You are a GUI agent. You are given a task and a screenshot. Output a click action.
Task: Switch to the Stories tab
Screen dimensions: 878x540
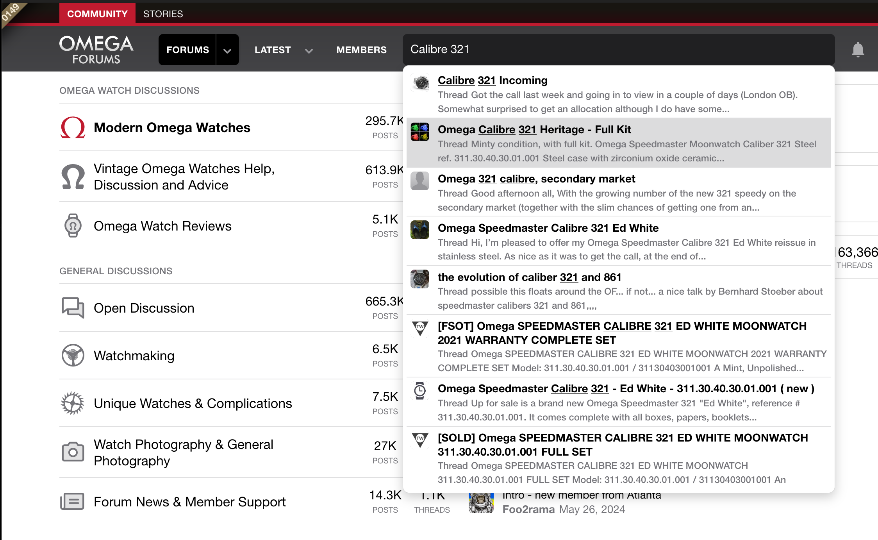pyautogui.click(x=163, y=14)
